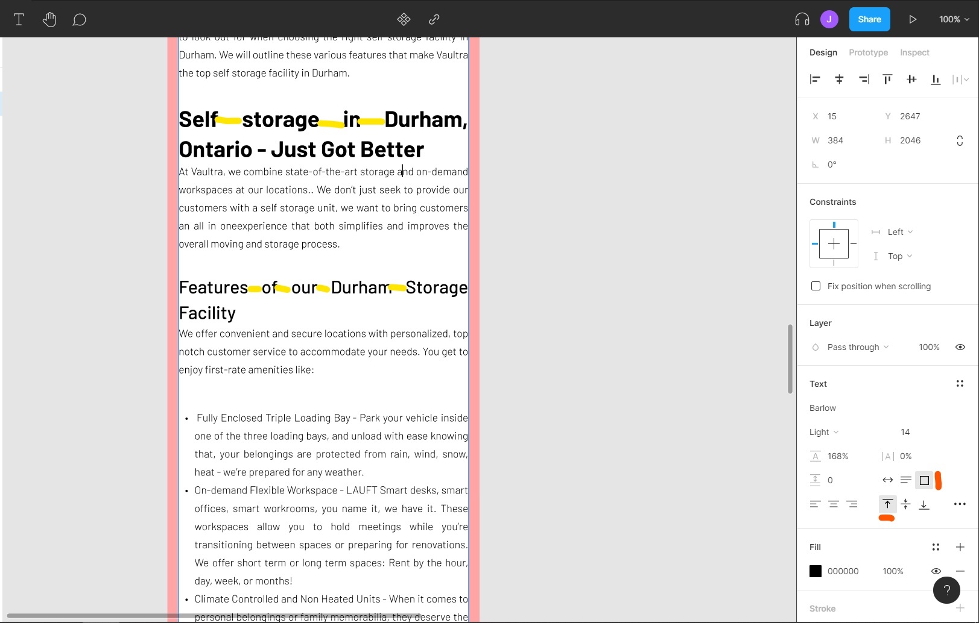Edit the rotation angle field

[838, 164]
